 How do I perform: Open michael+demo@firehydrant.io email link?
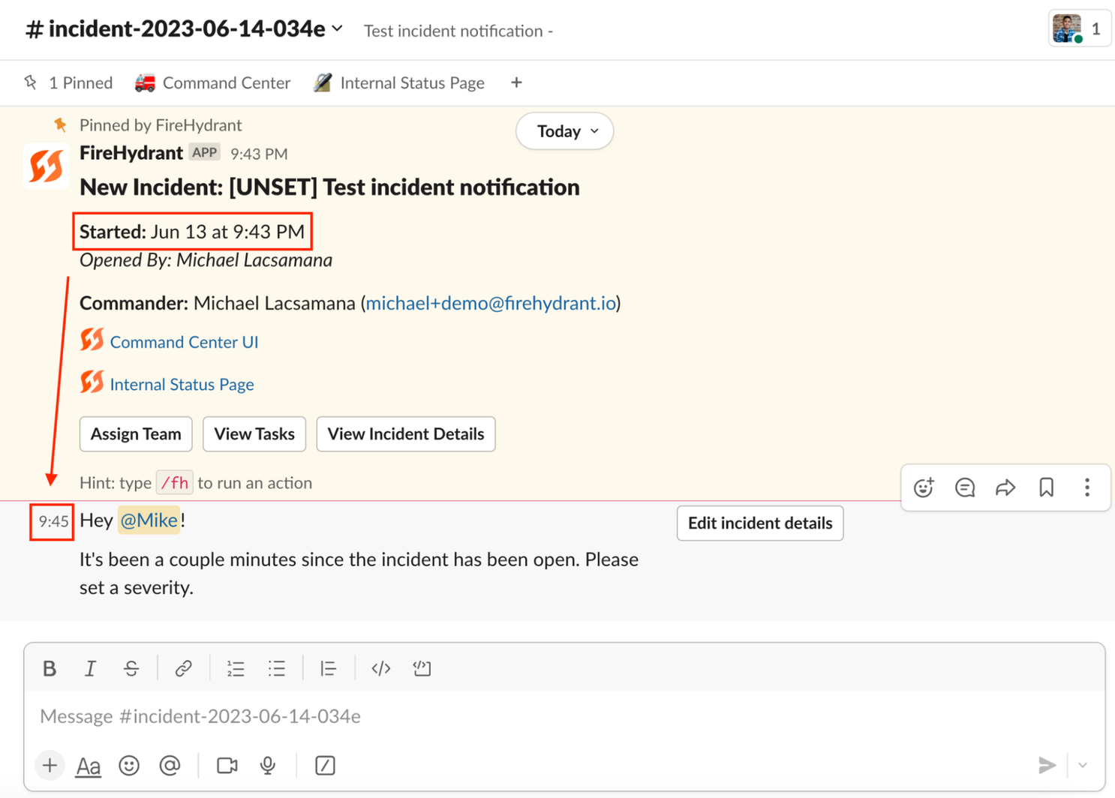click(x=491, y=303)
